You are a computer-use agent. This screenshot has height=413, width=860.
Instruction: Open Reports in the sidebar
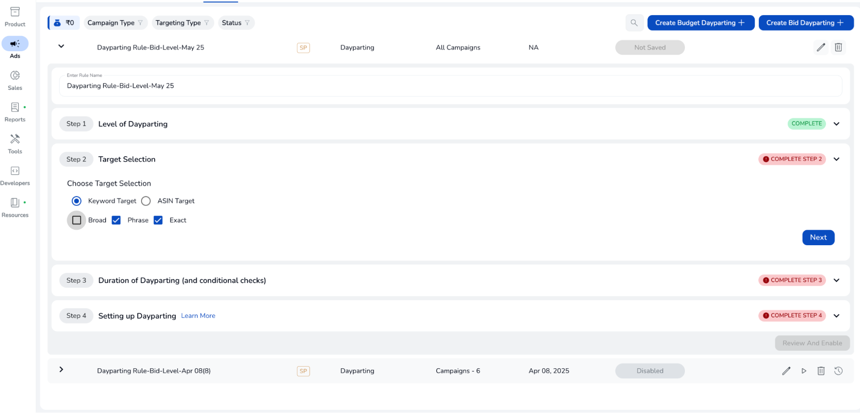[x=15, y=112]
